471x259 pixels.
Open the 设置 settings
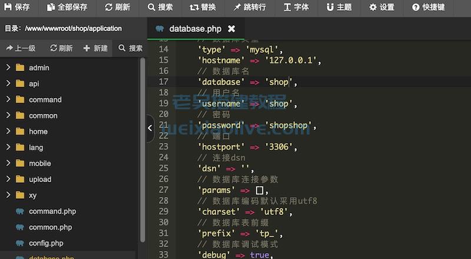tap(382, 7)
